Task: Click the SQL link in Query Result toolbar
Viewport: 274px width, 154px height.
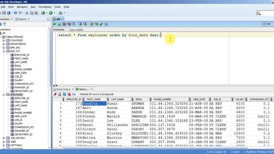Action: click(x=74, y=94)
